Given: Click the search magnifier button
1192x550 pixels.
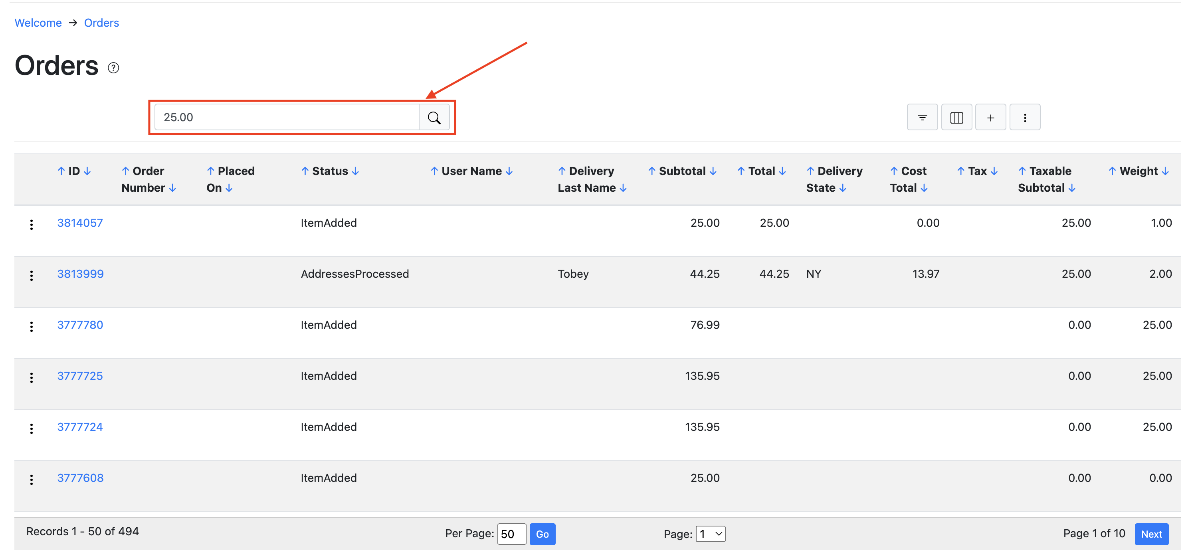Looking at the screenshot, I should (434, 117).
